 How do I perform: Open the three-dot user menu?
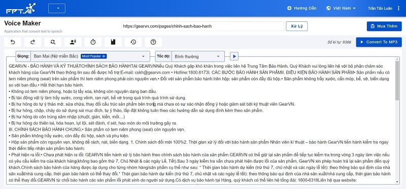click(x=398, y=8)
